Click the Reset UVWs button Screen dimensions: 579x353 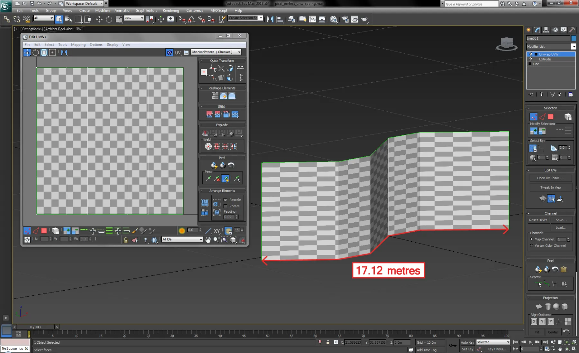coord(538,220)
